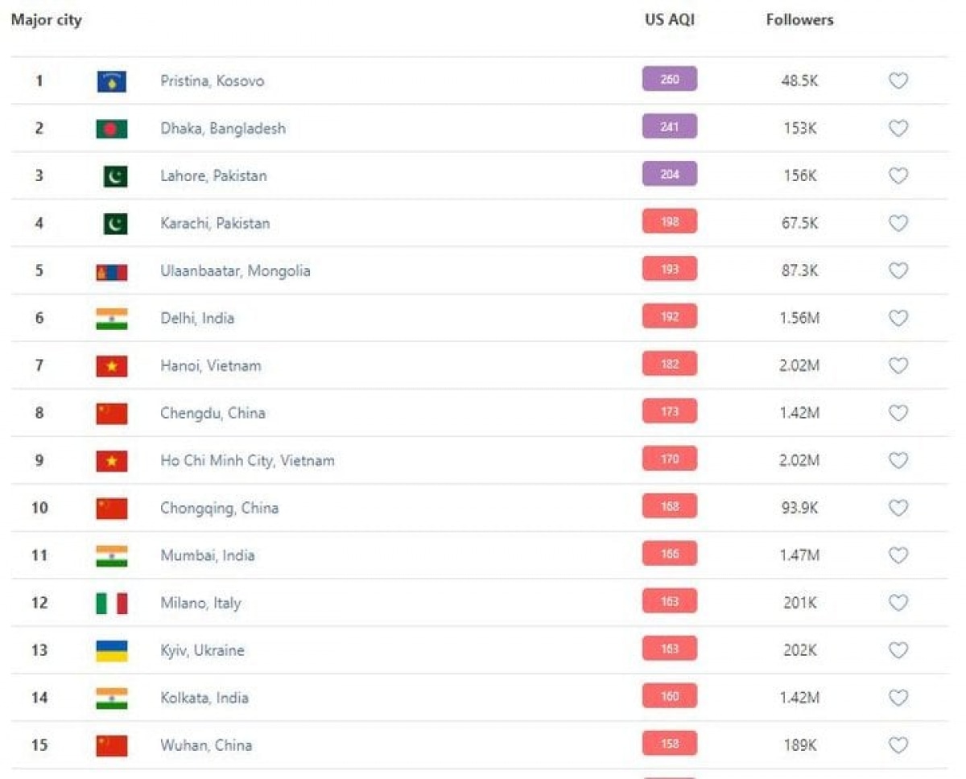Image resolution: width=966 pixels, height=779 pixels.
Task: Click the Vietnam flag beside Hanoi
Action: click(x=112, y=366)
